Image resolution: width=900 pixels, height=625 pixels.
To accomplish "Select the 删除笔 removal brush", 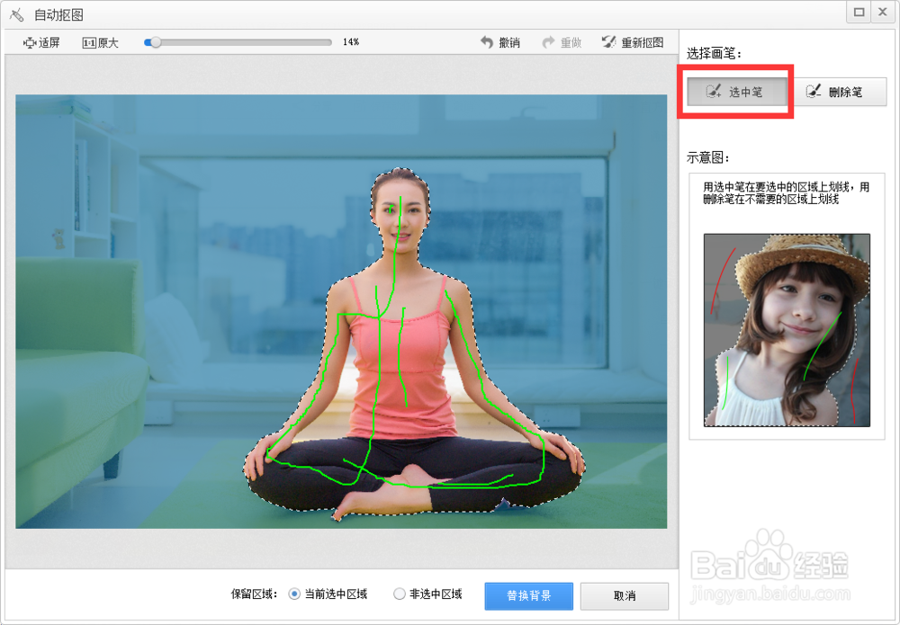I will [x=840, y=92].
